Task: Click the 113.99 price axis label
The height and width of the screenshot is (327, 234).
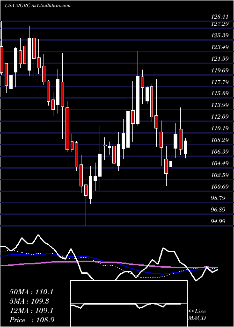Action: (219, 105)
